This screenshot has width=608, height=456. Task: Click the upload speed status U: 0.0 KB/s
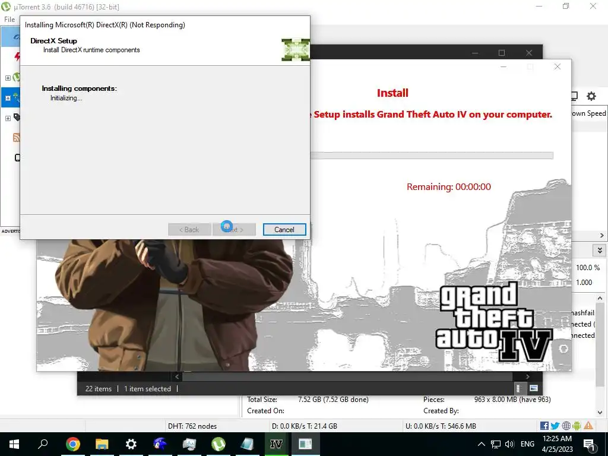click(x=441, y=426)
